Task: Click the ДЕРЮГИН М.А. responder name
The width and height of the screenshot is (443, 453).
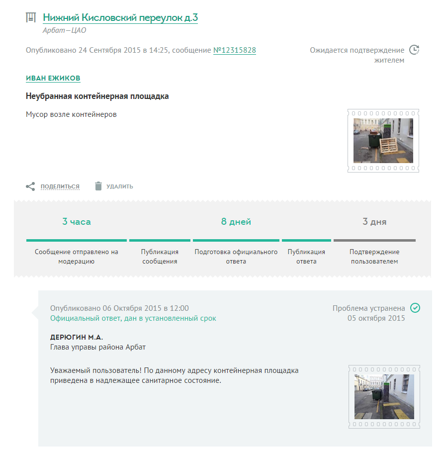Action: (x=77, y=337)
